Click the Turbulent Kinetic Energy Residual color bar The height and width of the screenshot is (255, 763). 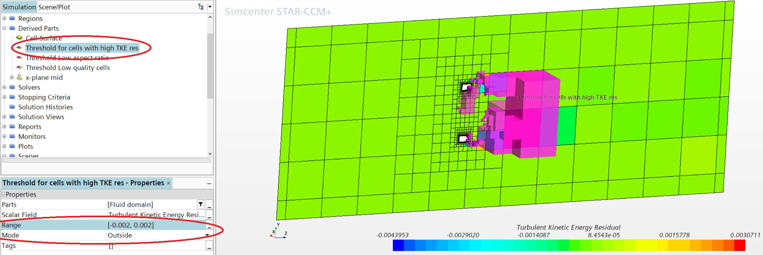point(568,245)
